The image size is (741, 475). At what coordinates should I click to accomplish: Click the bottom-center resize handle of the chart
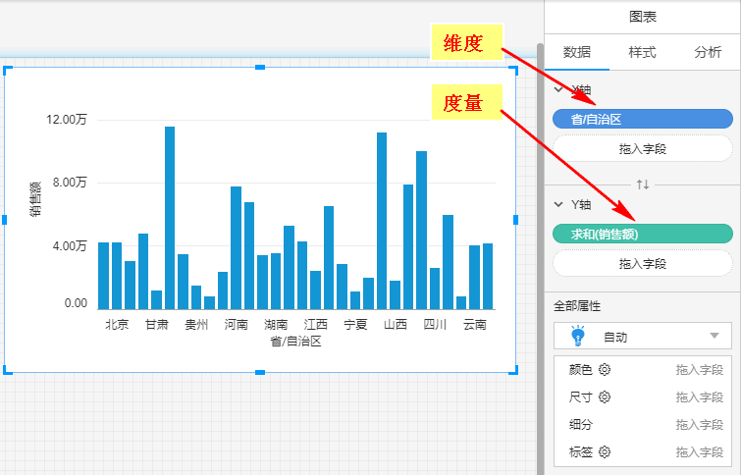[x=260, y=371]
